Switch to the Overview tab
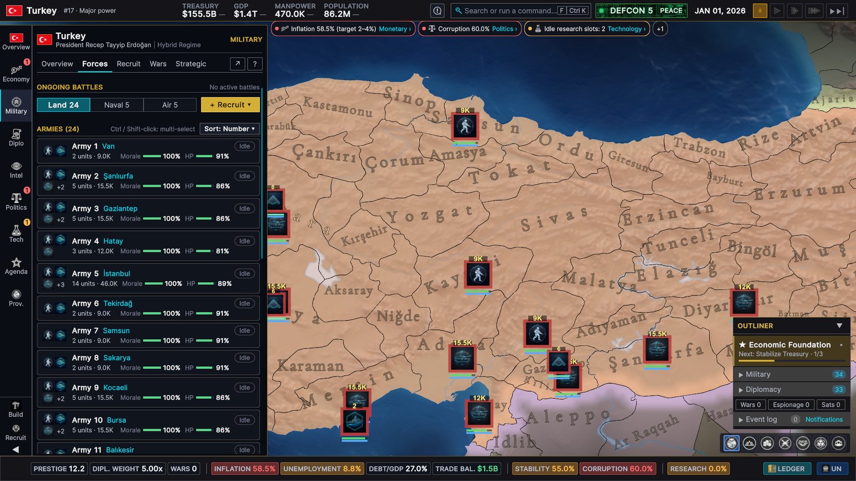Image resolution: width=856 pixels, height=481 pixels. tap(57, 64)
